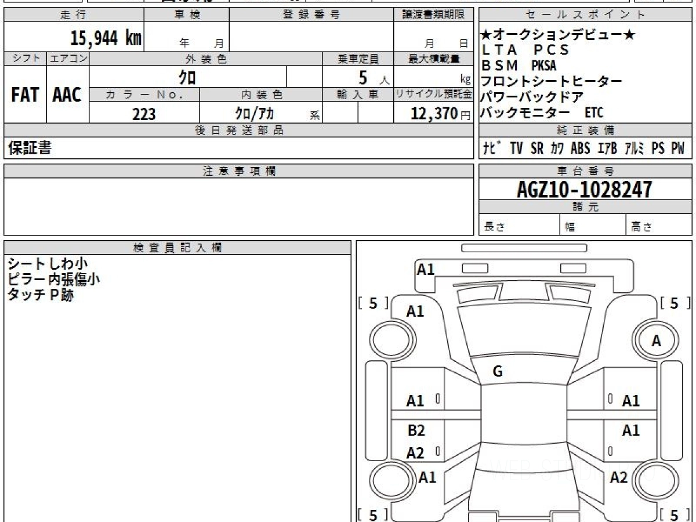
Task: Click the 譲渡書類期限 header
Action: [434, 15]
